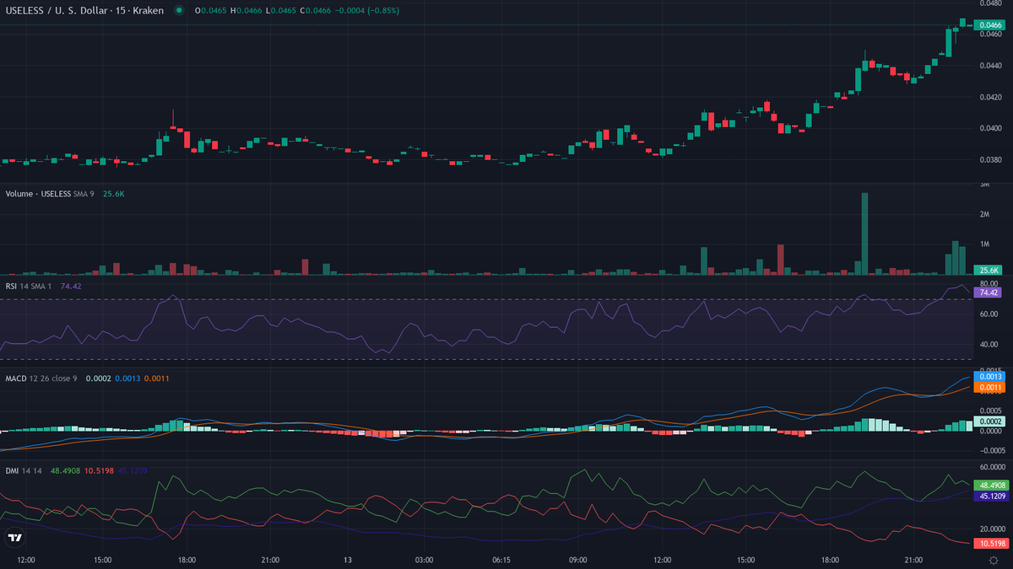
Task: Click the green DMI tag 48.4908
Action: pyautogui.click(x=989, y=486)
